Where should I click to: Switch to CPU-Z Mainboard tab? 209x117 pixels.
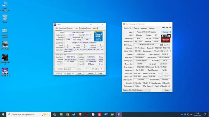pyautogui.click(x=63, y=28)
